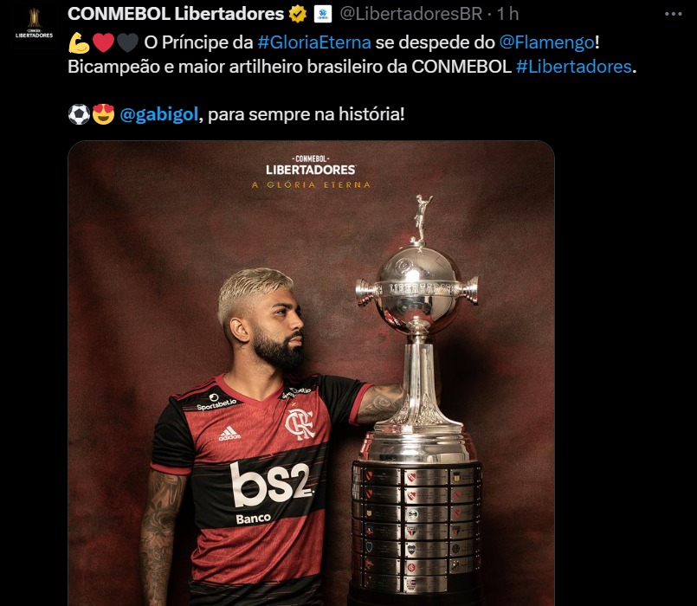
Task: Open the #Libertadores hashtag
Action: 573,67
